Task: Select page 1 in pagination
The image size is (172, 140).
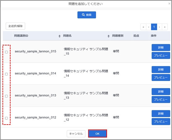Action: [154, 27]
